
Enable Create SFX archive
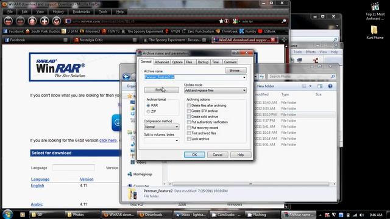click(189, 111)
